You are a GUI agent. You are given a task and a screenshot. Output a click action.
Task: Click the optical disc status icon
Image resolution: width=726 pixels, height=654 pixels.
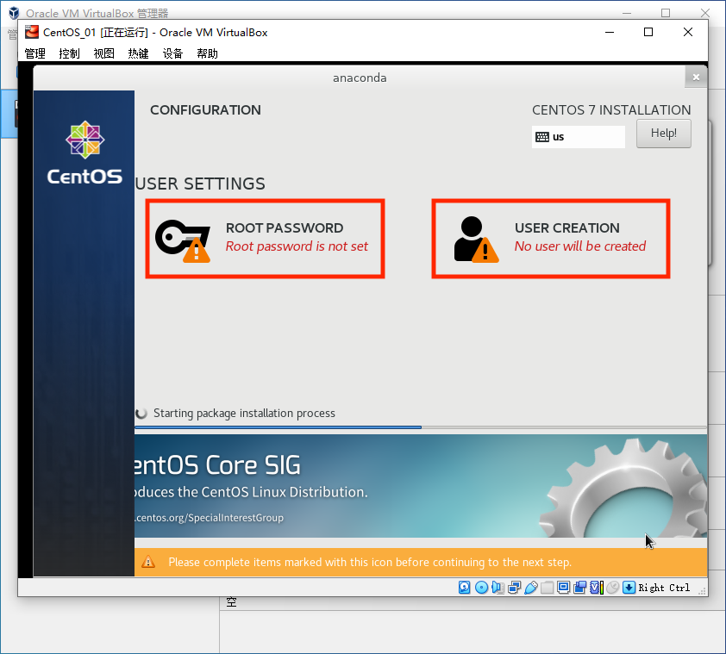coord(481,588)
